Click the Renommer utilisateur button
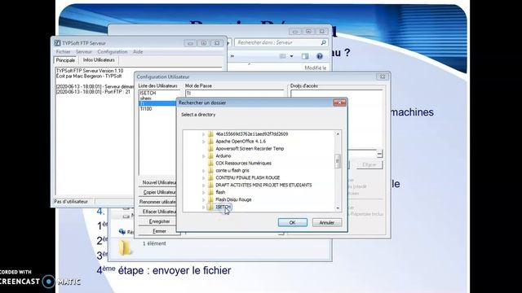Viewport: 522px width, 293px height. tap(158, 202)
